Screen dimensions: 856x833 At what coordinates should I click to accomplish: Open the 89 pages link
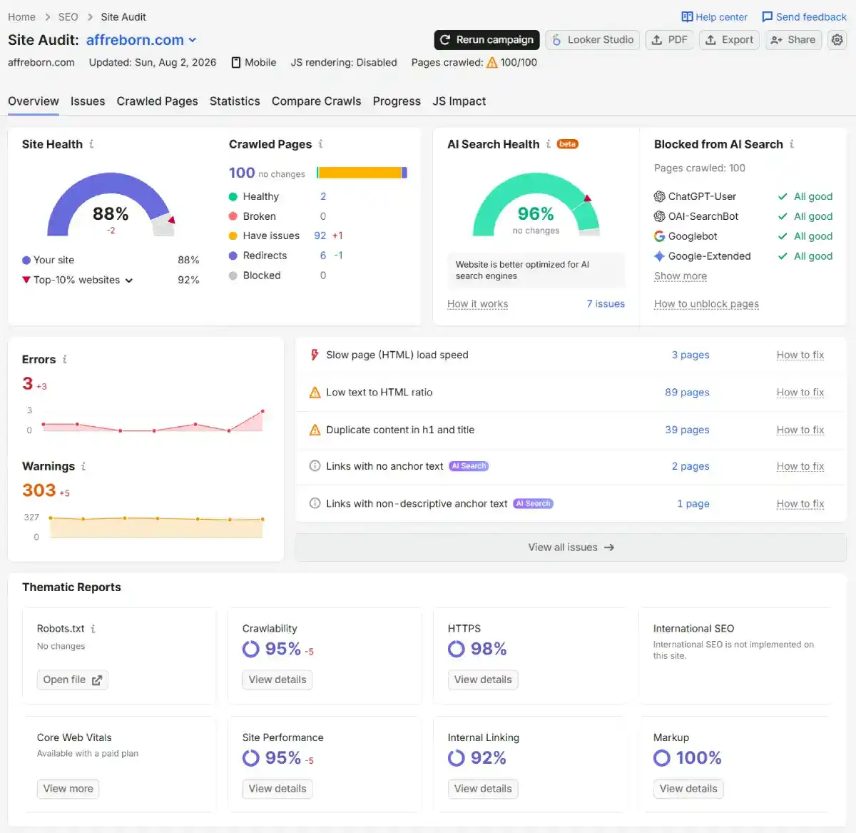(687, 393)
